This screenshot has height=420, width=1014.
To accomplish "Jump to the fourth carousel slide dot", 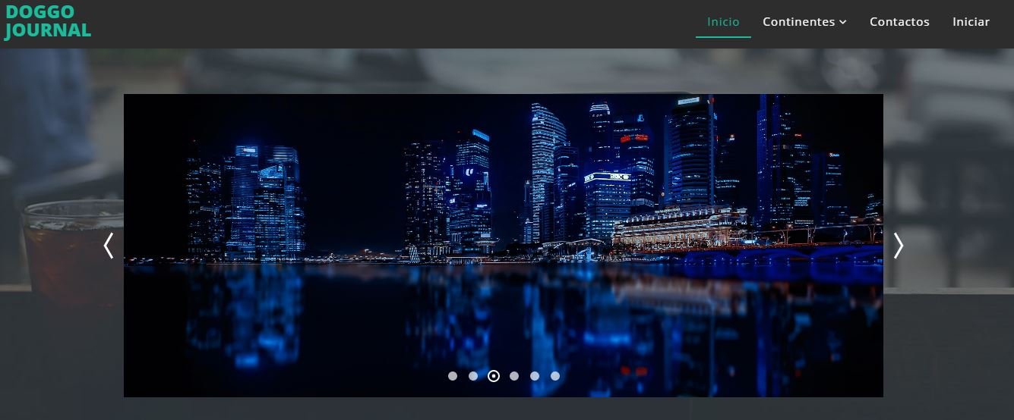I will click(x=514, y=376).
